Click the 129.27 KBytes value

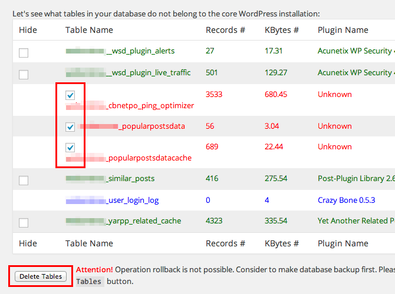[276, 73]
